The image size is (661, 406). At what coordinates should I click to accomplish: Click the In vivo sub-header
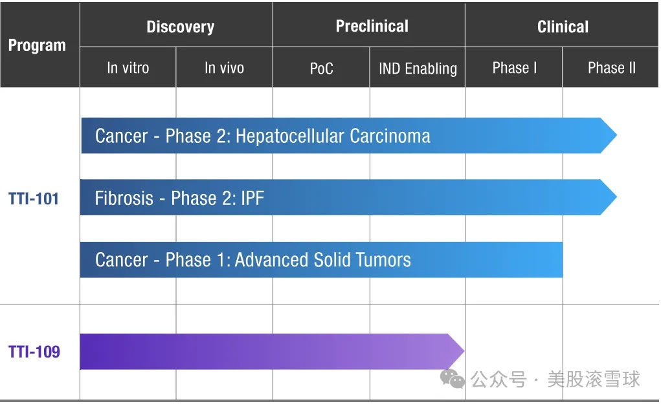pos(224,68)
